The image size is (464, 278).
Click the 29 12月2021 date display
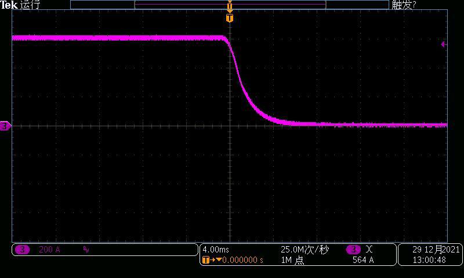(x=436, y=250)
